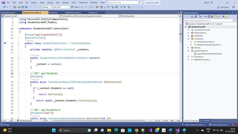Click the feedback icon beside Live Share
The image size is (238, 134).
pos(234,7)
